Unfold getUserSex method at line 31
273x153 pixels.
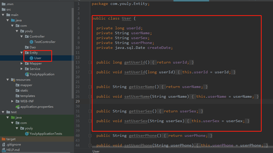(90, 111)
